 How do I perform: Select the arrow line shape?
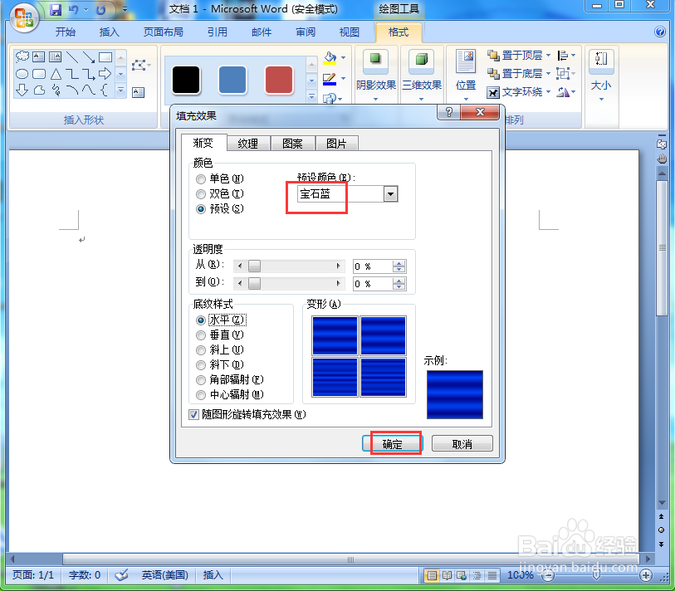click(89, 56)
